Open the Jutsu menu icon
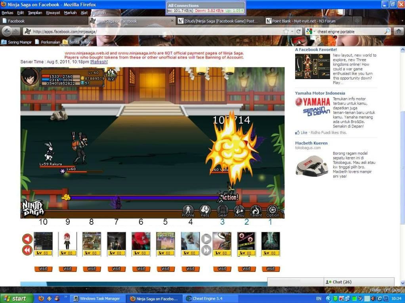405x303 pixels. (239, 211)
